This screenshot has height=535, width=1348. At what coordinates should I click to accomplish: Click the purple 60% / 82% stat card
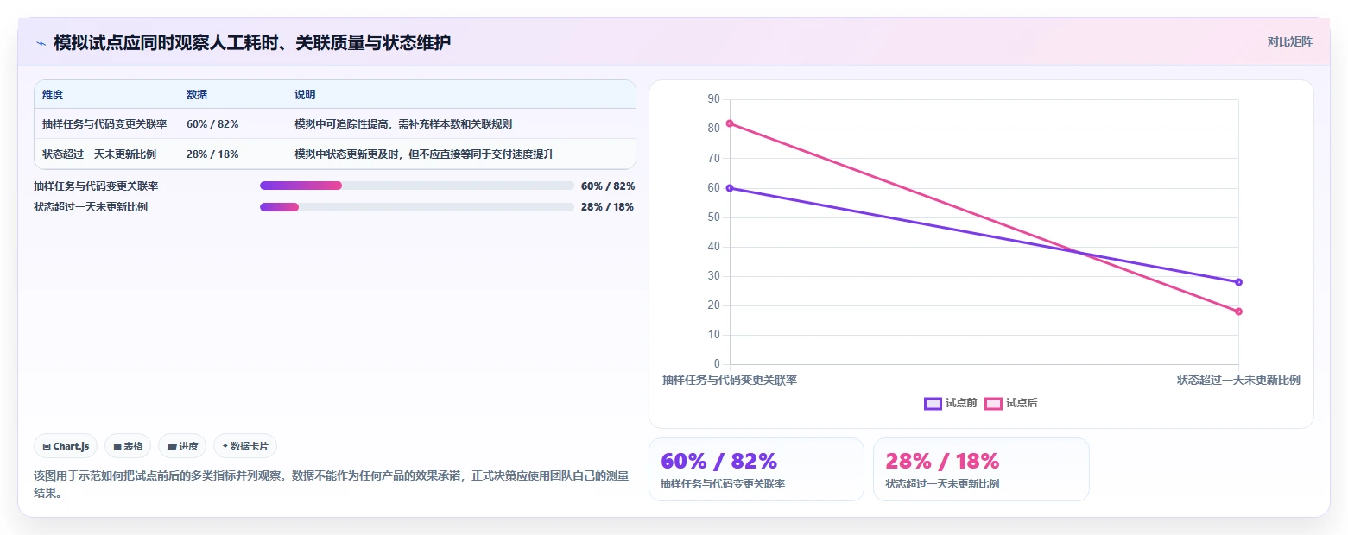[756, 469]
